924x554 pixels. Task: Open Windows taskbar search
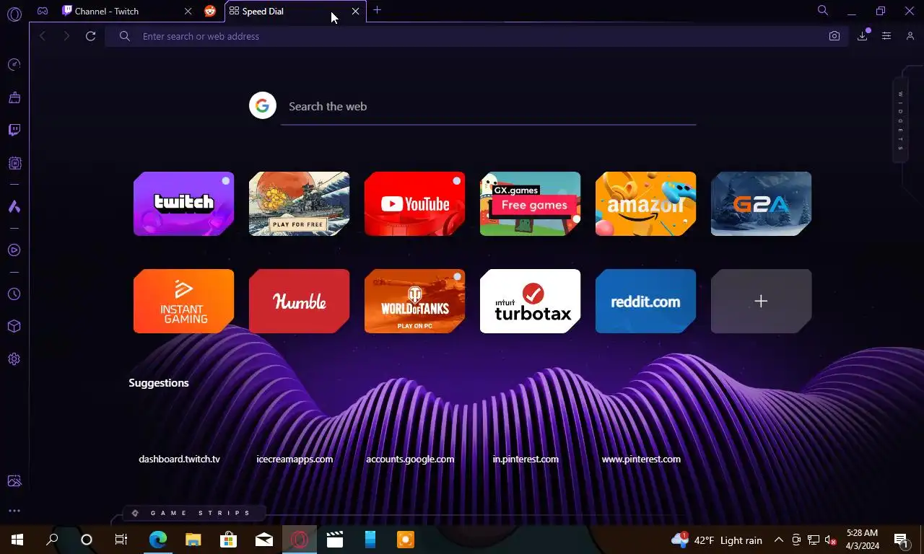[52, 540]
